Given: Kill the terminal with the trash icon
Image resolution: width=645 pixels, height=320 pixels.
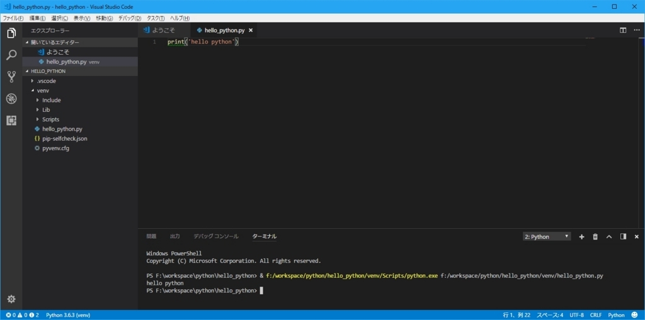Looking at the screenshot, I should [x=595, y=236].
